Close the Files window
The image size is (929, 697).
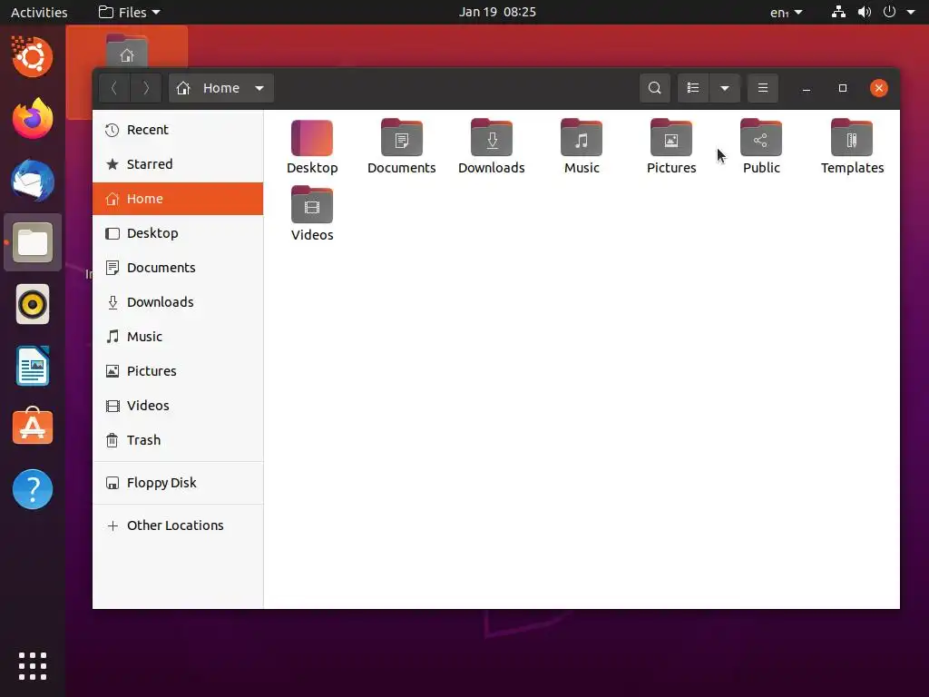(x=878, y=88)
